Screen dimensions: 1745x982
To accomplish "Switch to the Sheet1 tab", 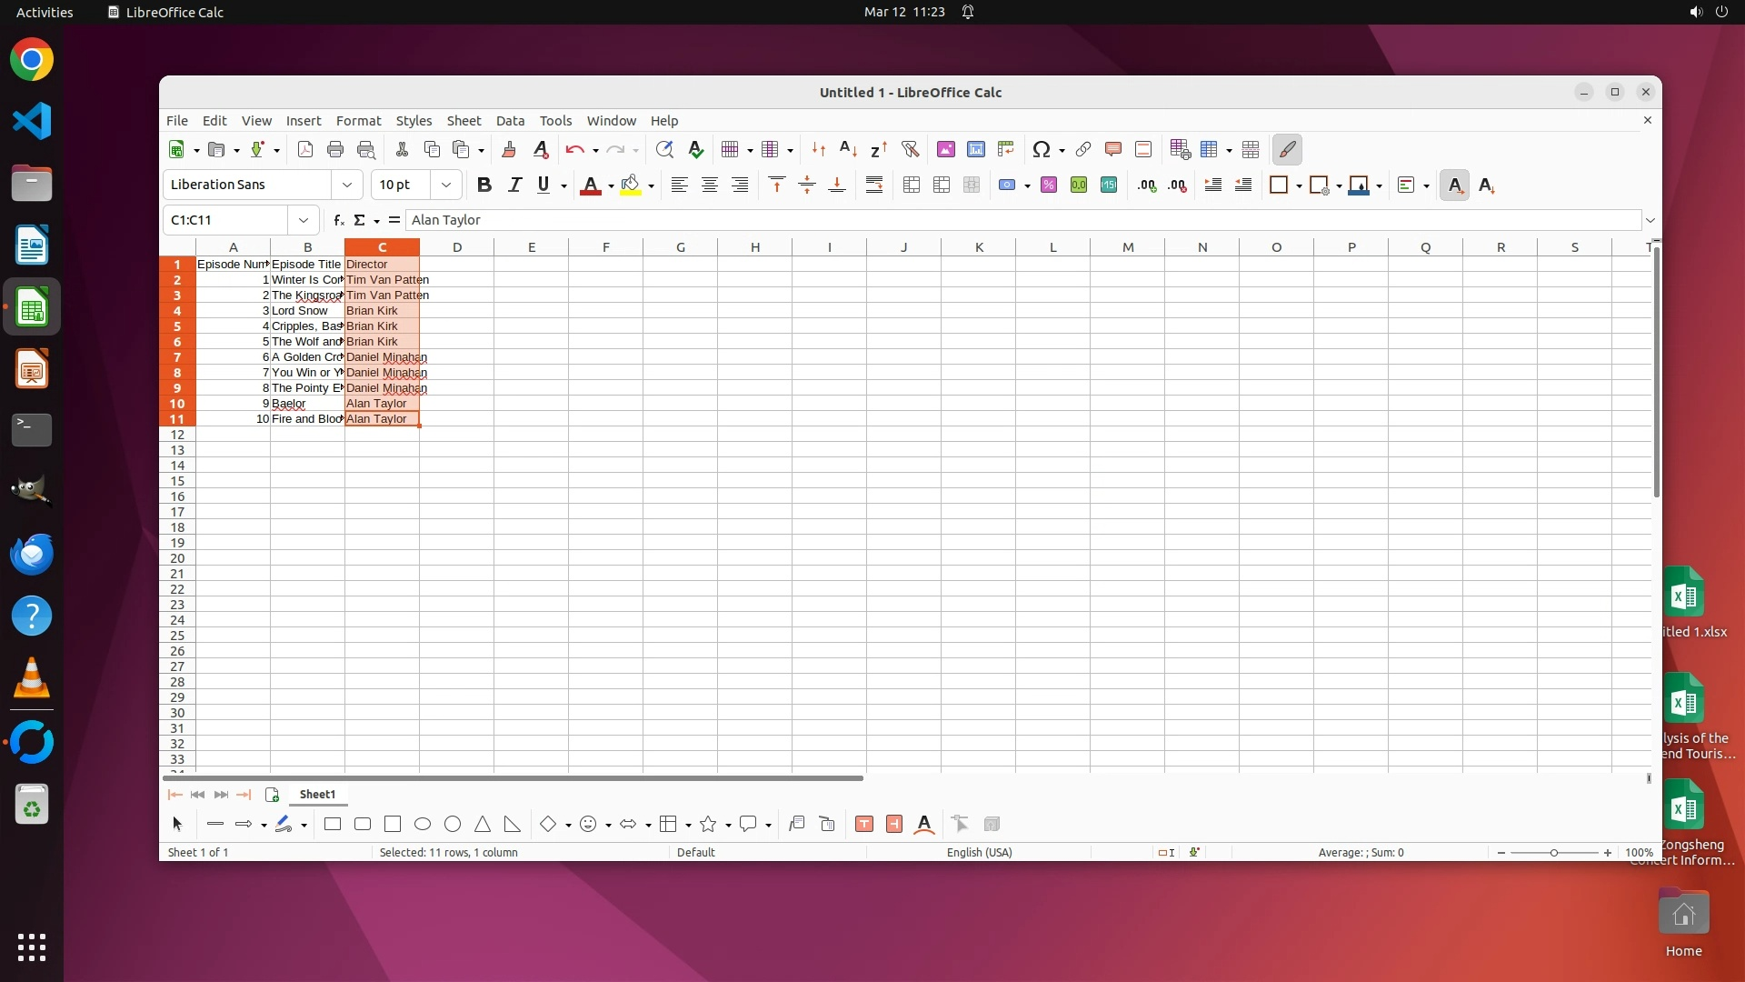I will [x=317, y=795].
